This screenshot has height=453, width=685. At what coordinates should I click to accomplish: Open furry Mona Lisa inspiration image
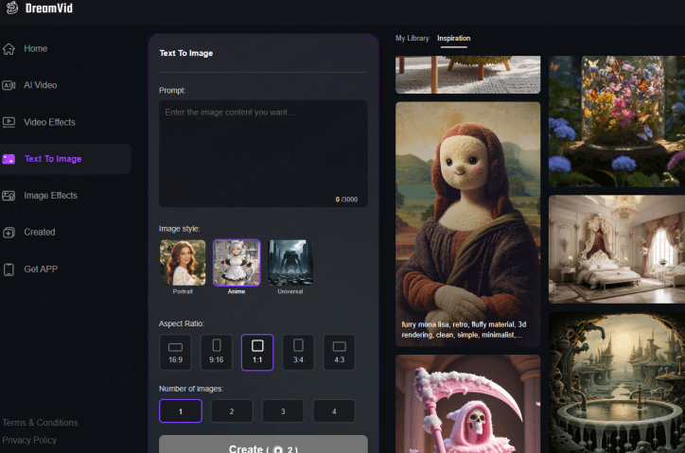[x=468, y=224]
